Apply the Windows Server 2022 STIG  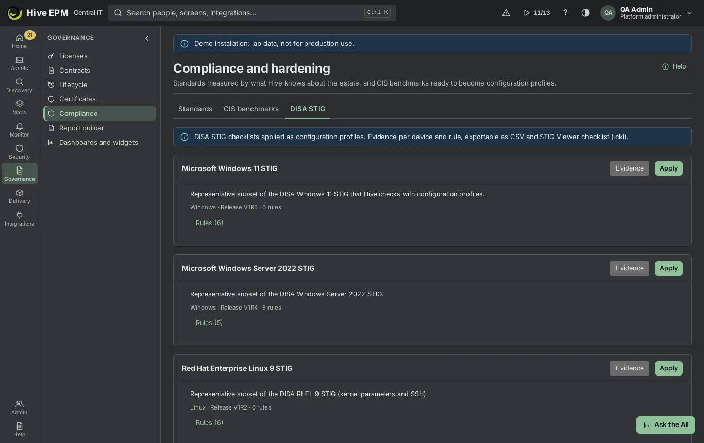pos(668,268)
